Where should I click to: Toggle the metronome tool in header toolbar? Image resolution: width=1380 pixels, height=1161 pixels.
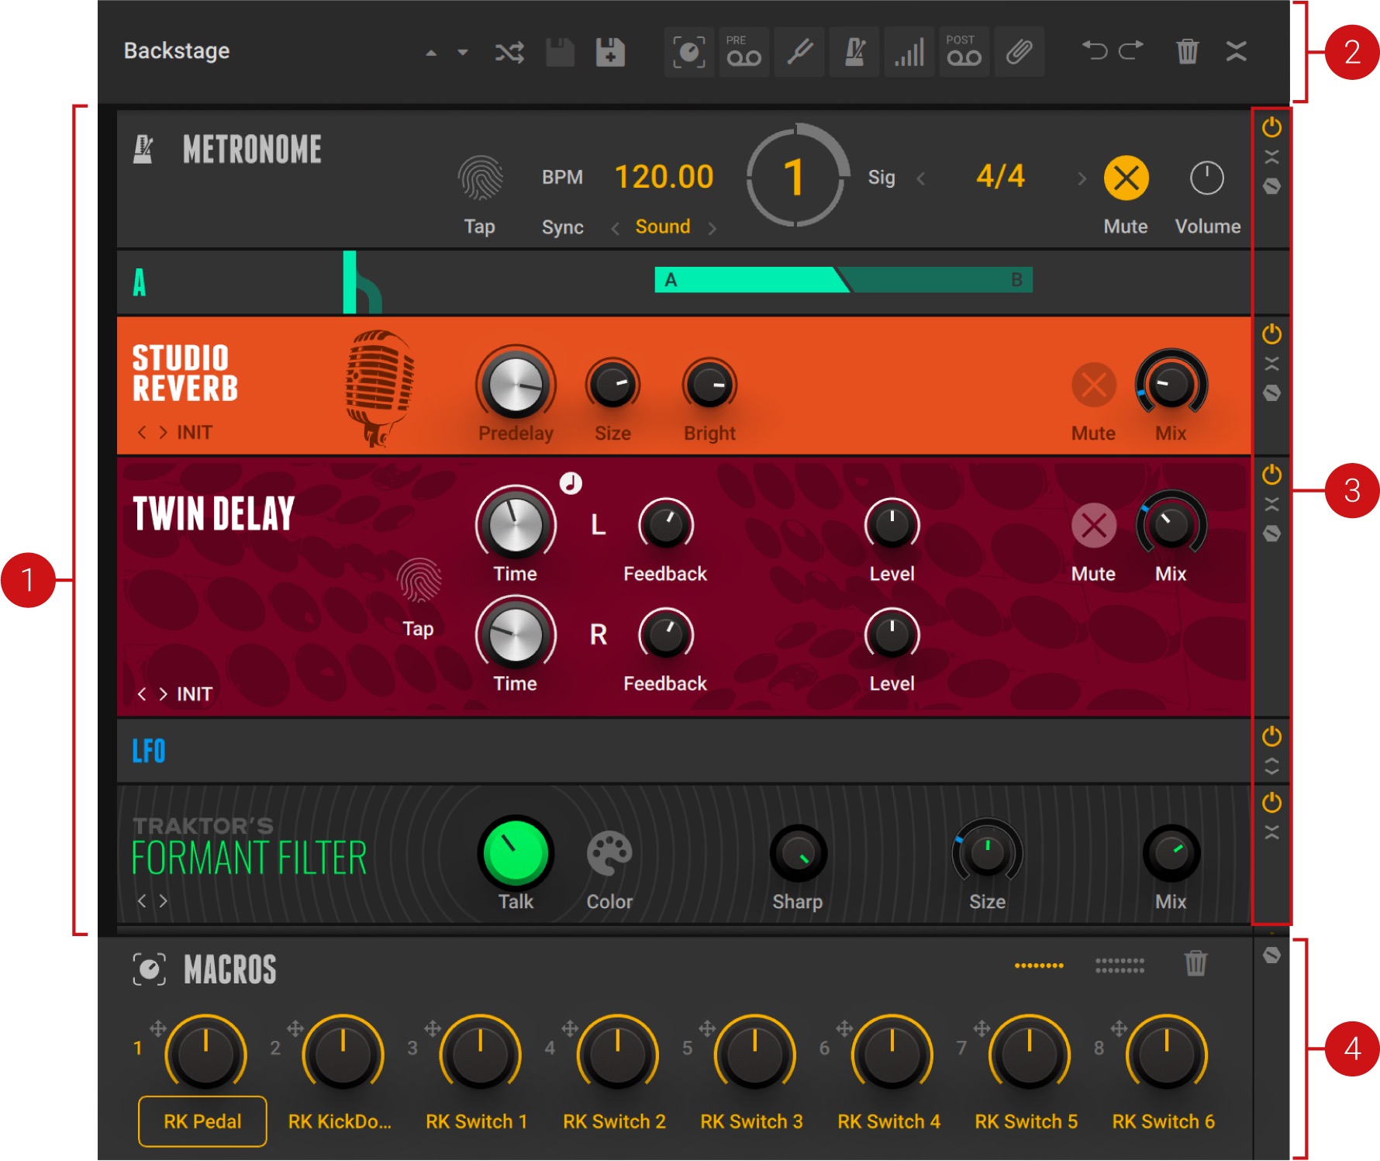(x=854, y=52)
